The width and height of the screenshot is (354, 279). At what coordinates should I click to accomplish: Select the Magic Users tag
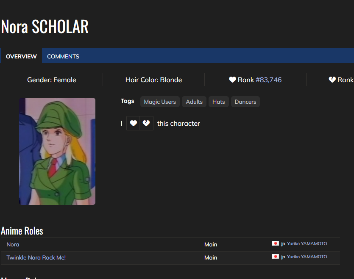(x=160, y=102)
